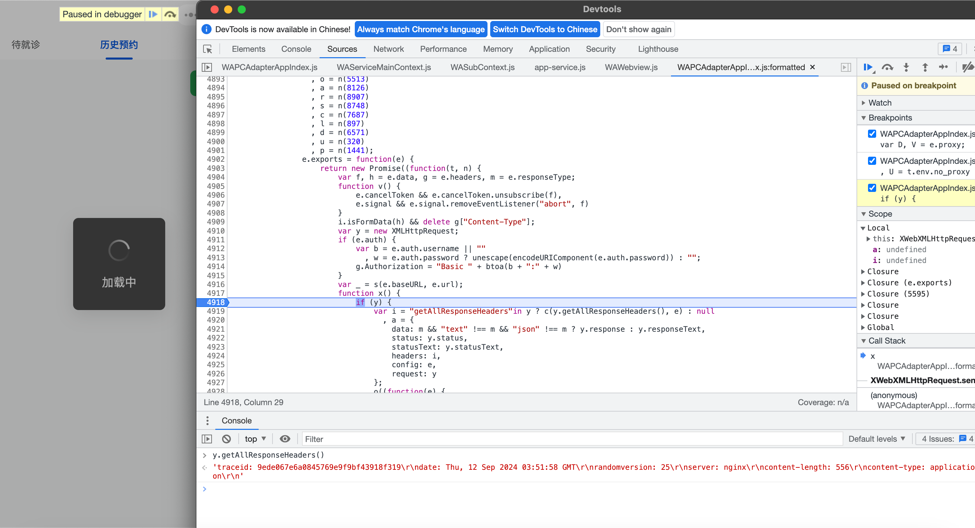
Task: Select the first WAPCAdapterAppIndex.js file tab
Action: [x=269, y=67]
